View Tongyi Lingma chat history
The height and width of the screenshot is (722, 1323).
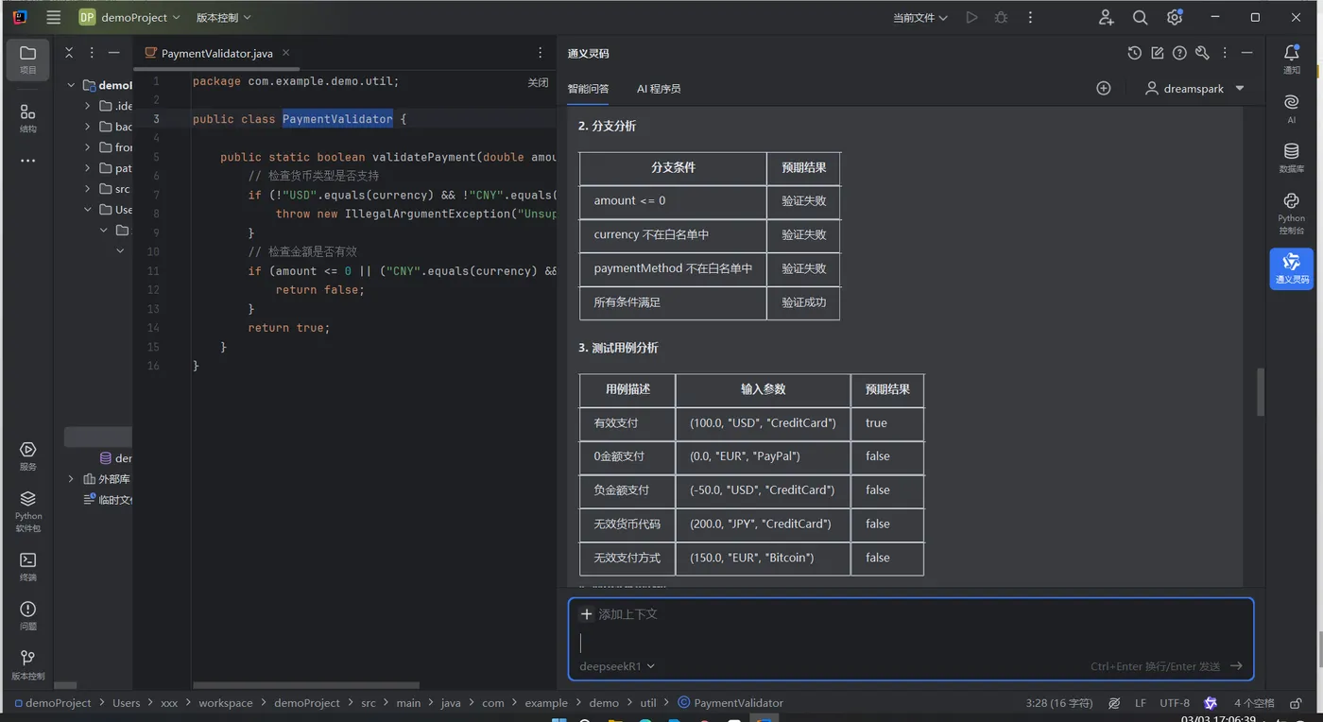pyautogui.click(x=1135, y=53)
